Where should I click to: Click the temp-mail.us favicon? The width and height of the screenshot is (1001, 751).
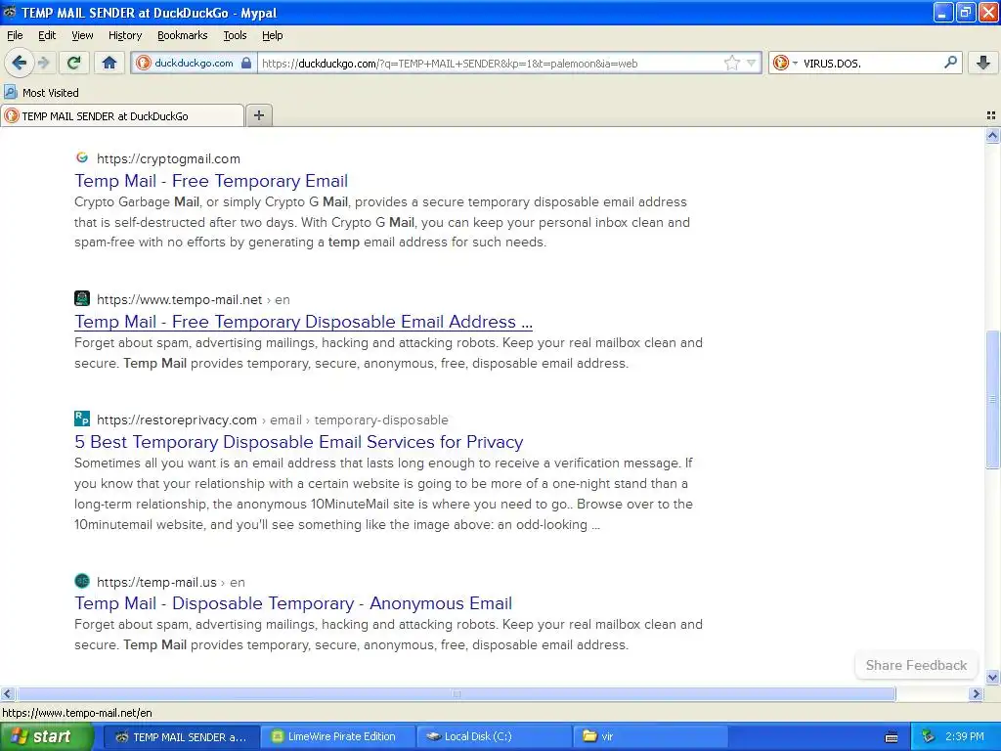tap(82, 581)
